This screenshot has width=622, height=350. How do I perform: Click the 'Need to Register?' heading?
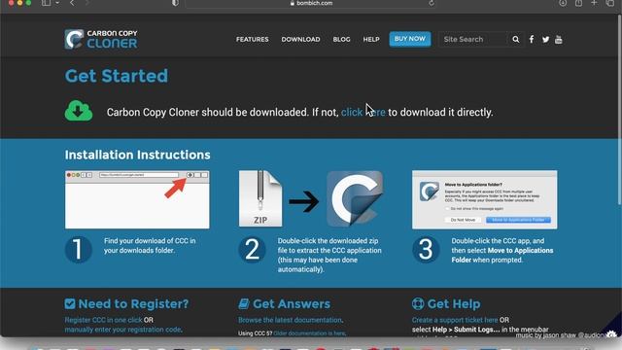click(x=134, y=304)
